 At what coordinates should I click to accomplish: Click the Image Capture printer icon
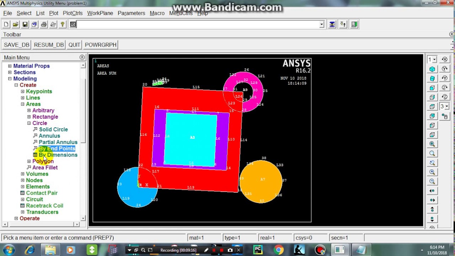point(44,24)
